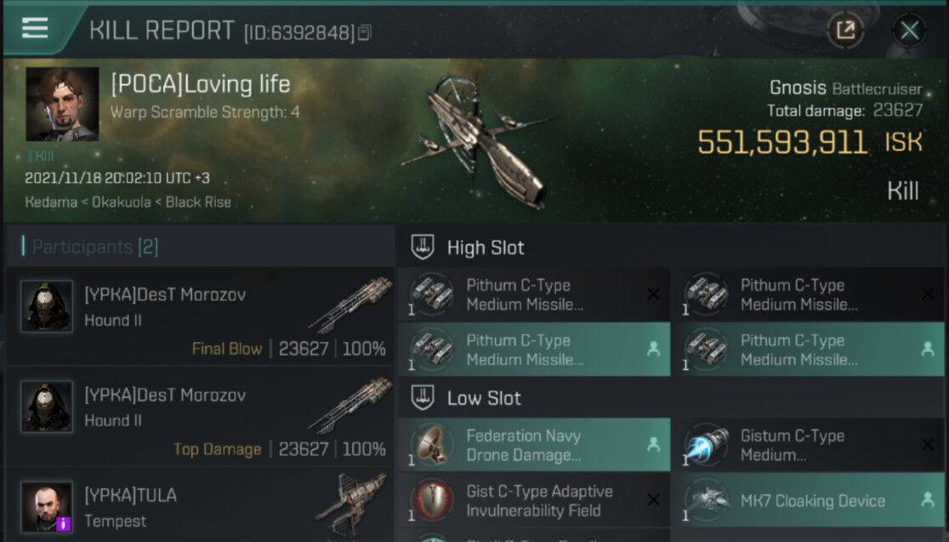This screenshot has width=949, height=542.
Task: Open the Participants [2] tab
Action: pyautogui.click(x=94, y=247)
